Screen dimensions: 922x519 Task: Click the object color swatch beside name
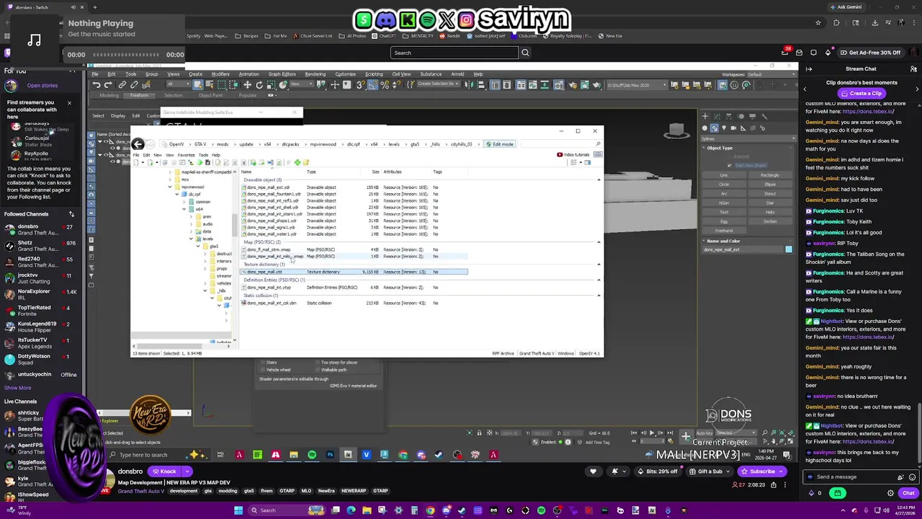coord(789,249)
